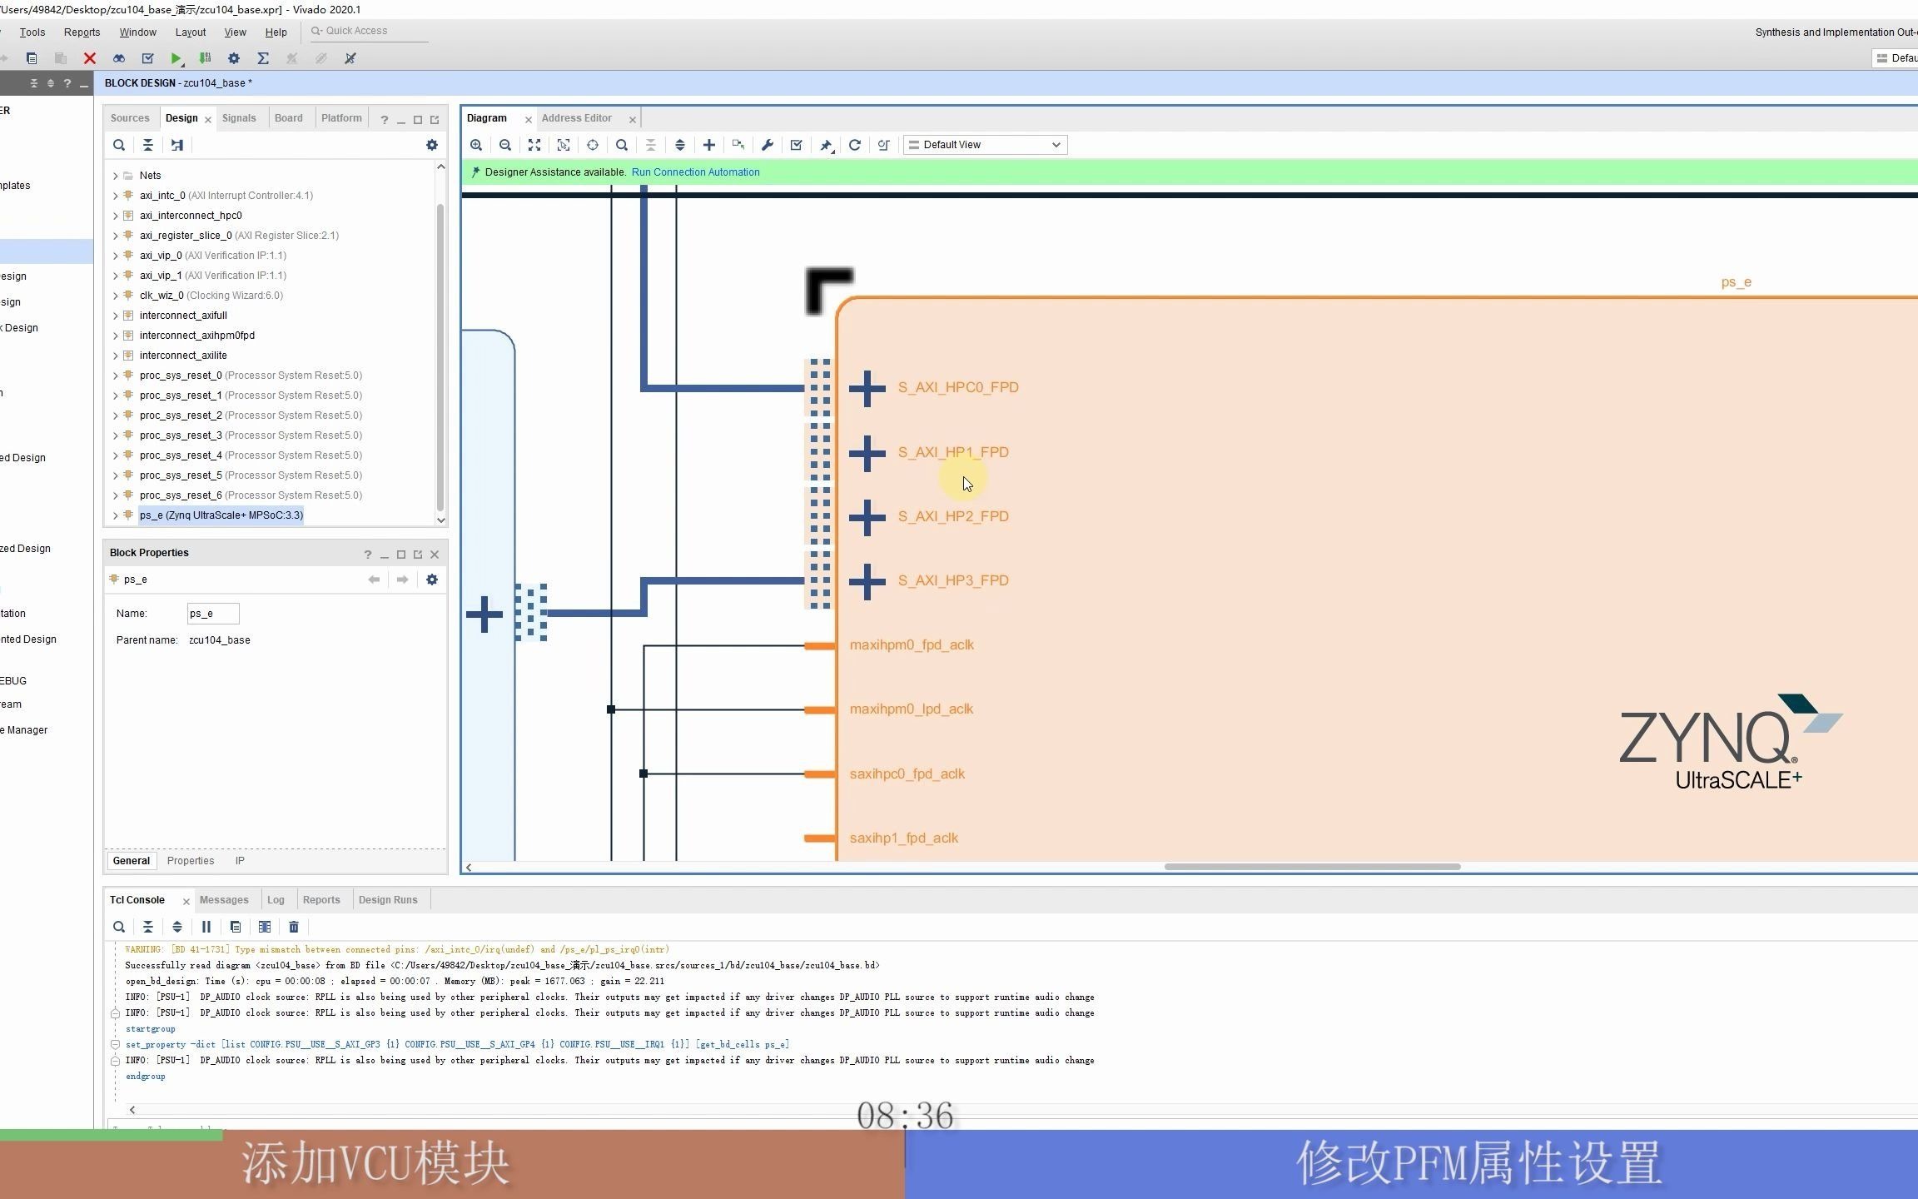Switch to the Sources tab
The image size is (1918, 1199).
pyautogui.click(x=130, y=118)
